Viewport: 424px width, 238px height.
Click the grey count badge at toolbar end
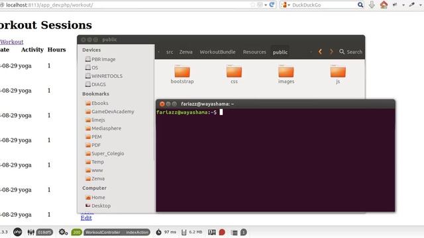click(x=243, y=232)
